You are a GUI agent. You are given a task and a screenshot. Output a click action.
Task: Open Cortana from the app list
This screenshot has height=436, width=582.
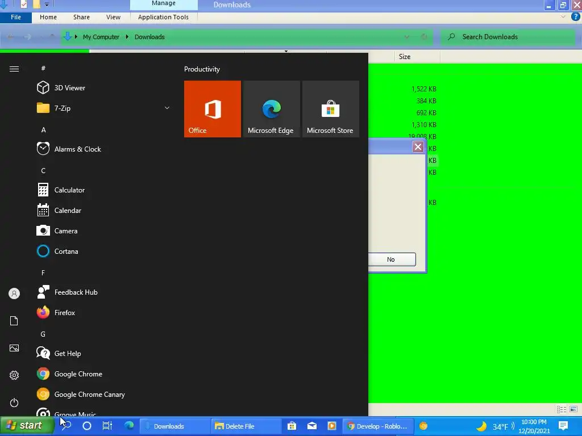pos(57,251)
